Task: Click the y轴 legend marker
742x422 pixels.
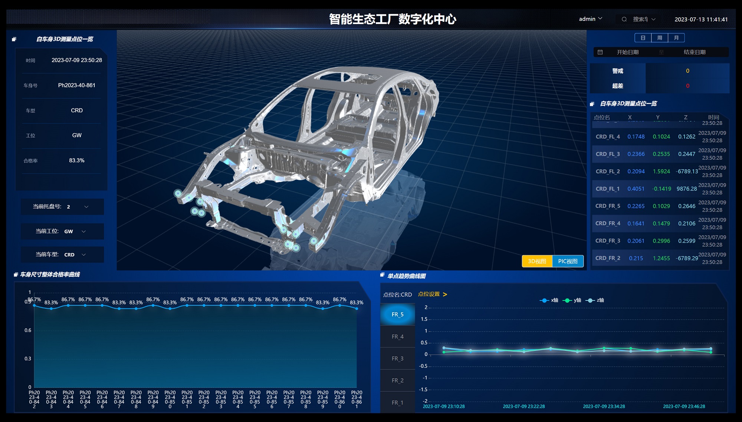Action: click(x=567, y=300)
